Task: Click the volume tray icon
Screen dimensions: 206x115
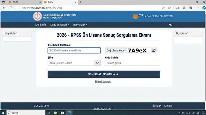Action: tap(190, 113)
